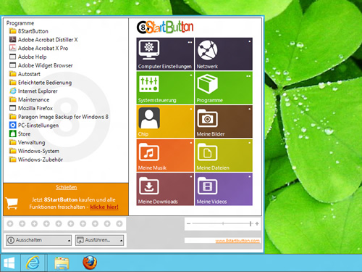Expand the Ausschalten dropdown arrow
The width and height of the screenshot is (362, 272).
69,241
